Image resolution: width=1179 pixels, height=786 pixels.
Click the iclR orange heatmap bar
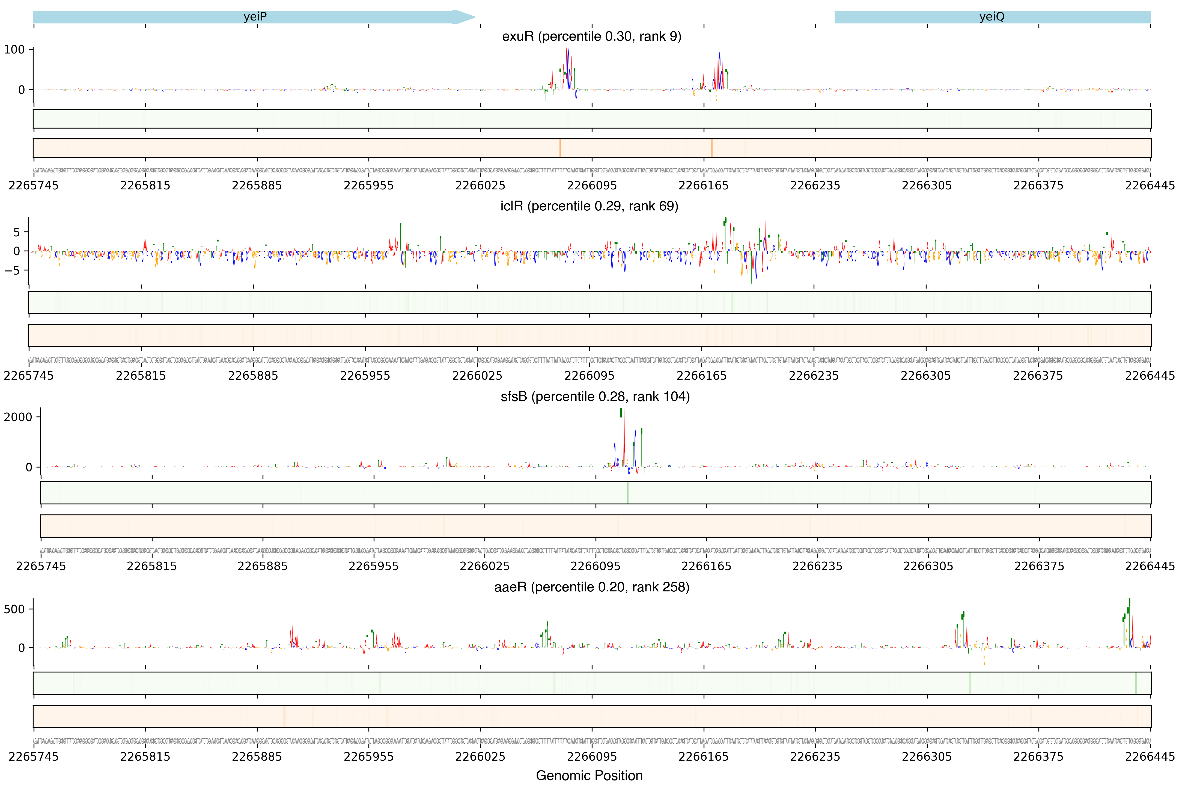pos(589,335)
